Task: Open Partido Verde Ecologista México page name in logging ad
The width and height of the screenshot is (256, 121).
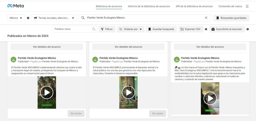Action: coord(37,58)
